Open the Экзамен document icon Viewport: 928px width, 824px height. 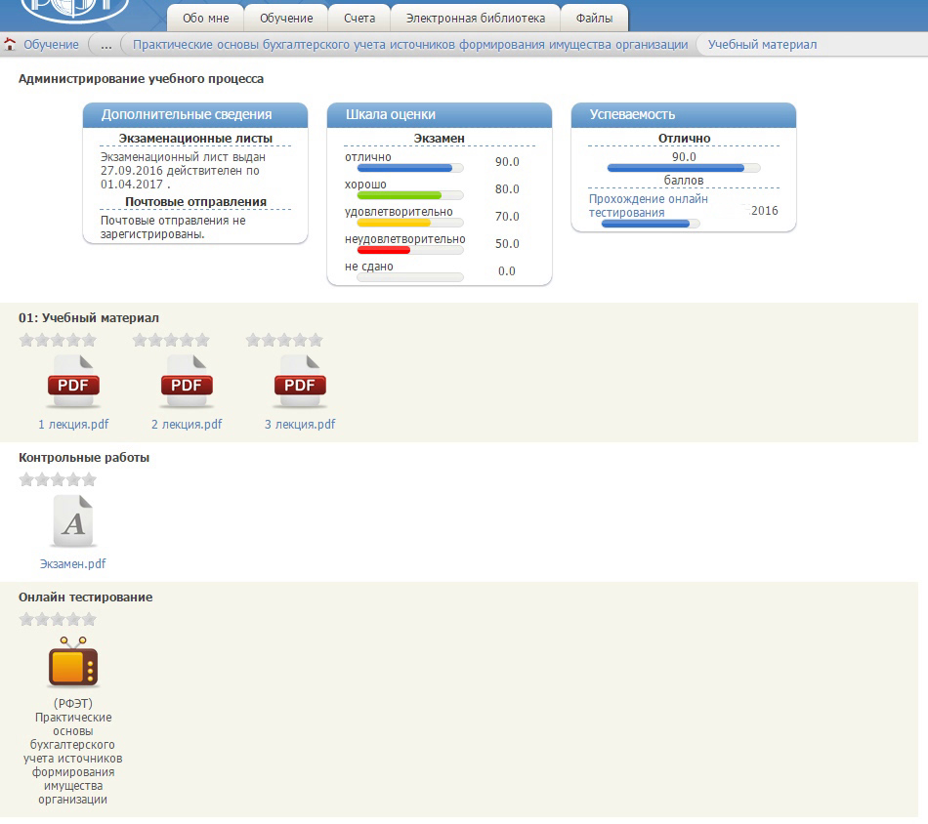[73, 521]
